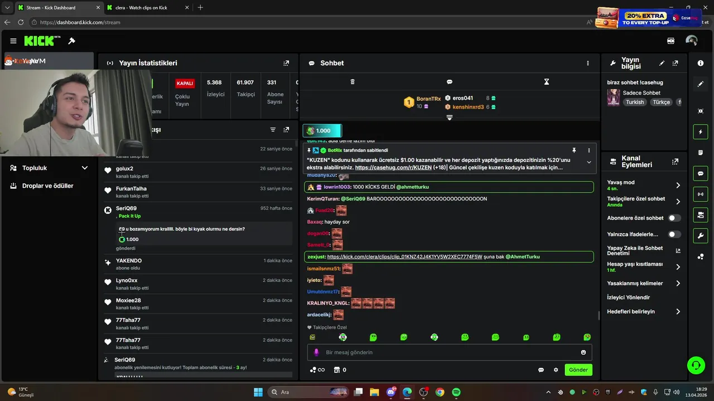Image resolution: width=714 pixels, height=401 pixels.
Task: Click the shop icon with 0 count
Action: (x=340, y=370)
